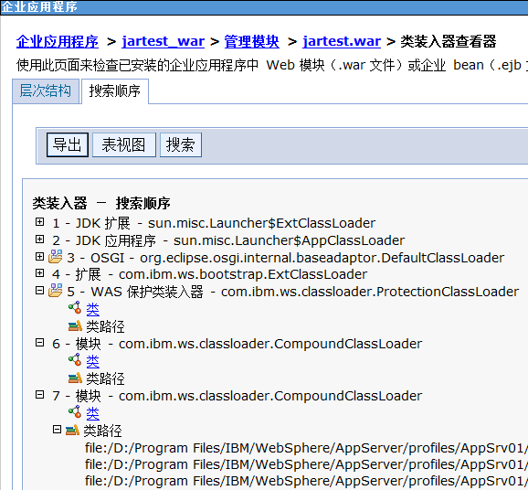Collapse node 6 模块 CompoundClassLoader
528x490 pixels.
pyautogui.click(x=39, y=343)
